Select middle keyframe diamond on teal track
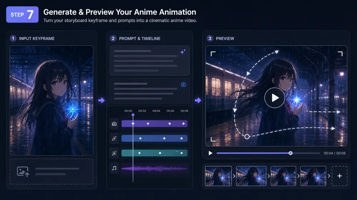 [x=160, y=153]
